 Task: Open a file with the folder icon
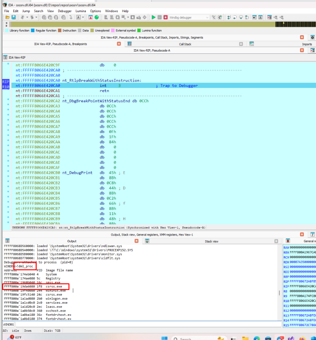click(x=7, y=17)
